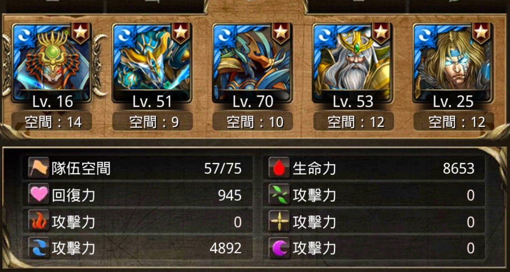
Task: Click the yellow light attribute icon
Action: (x=279, y=222)
